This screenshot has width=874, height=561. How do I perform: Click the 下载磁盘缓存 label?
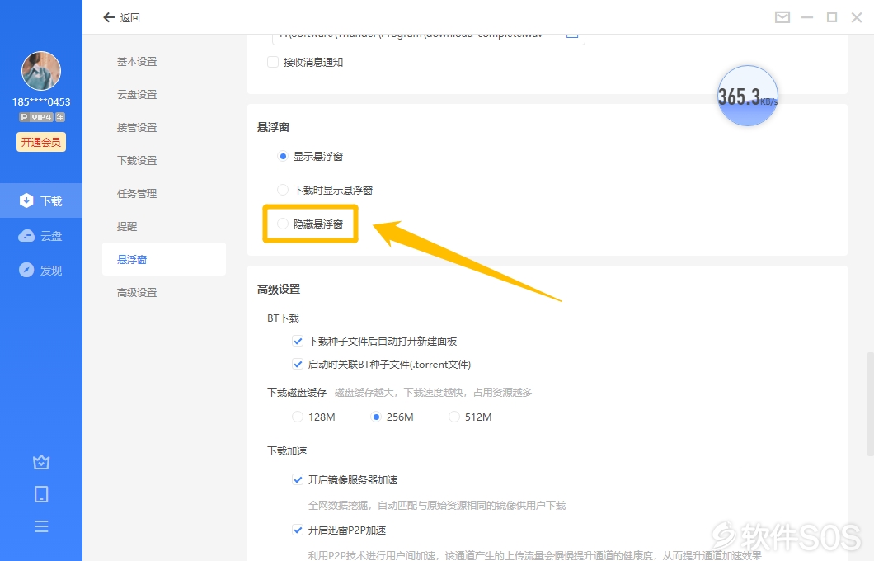[x=297, y=392]
